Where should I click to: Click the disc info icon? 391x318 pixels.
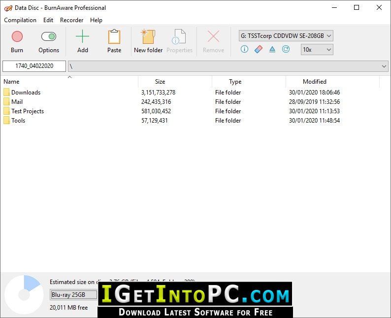[244, 49]
